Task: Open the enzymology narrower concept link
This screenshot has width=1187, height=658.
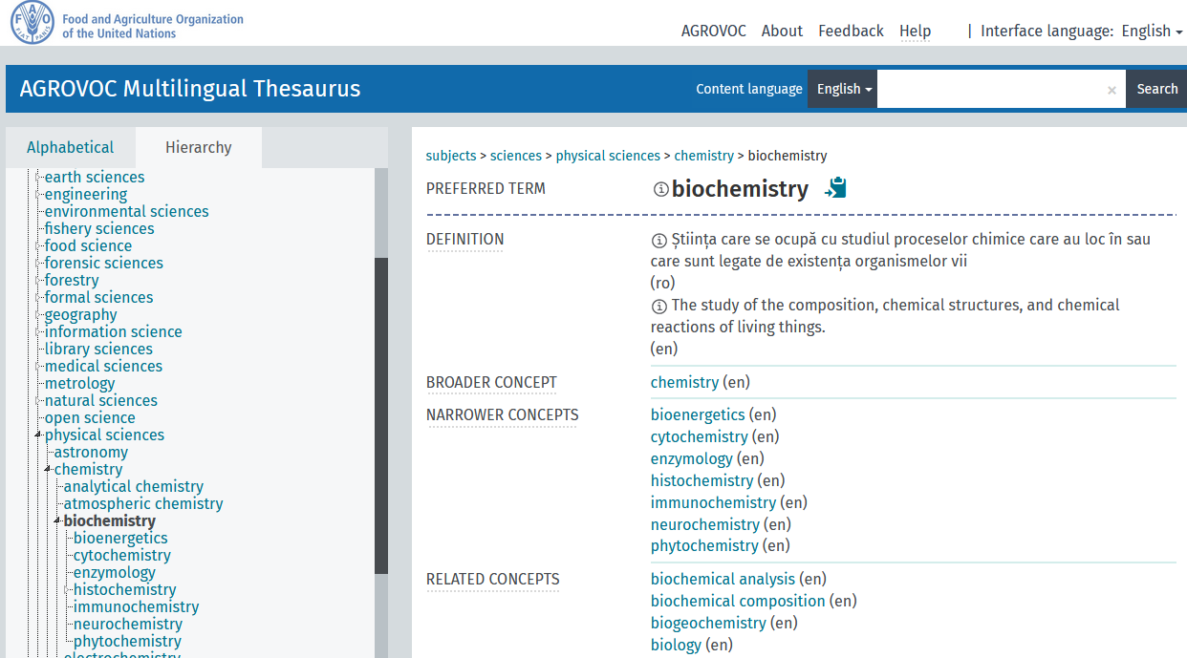Action: pos(692,458)
